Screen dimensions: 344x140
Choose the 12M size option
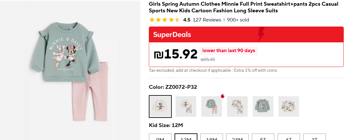point(186,137)
